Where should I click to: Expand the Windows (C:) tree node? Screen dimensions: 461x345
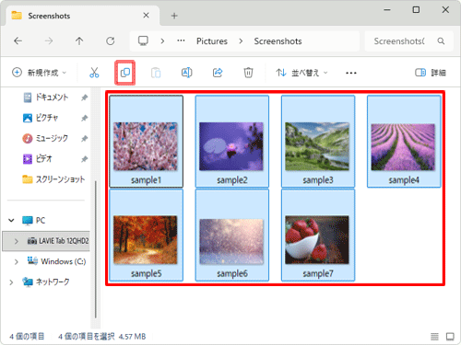[17, 261]
